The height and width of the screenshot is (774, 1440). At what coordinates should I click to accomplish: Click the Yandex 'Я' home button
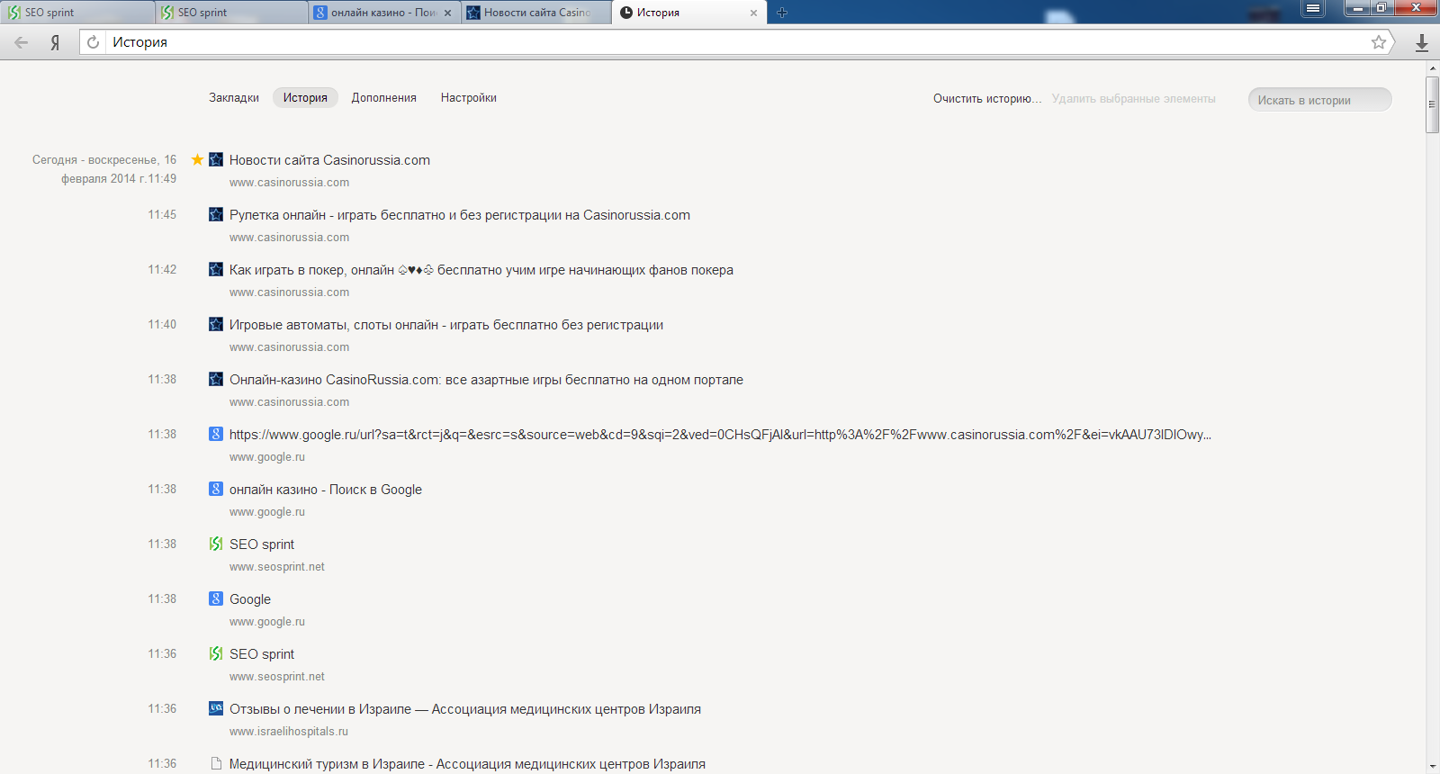[x=55, y=42]
